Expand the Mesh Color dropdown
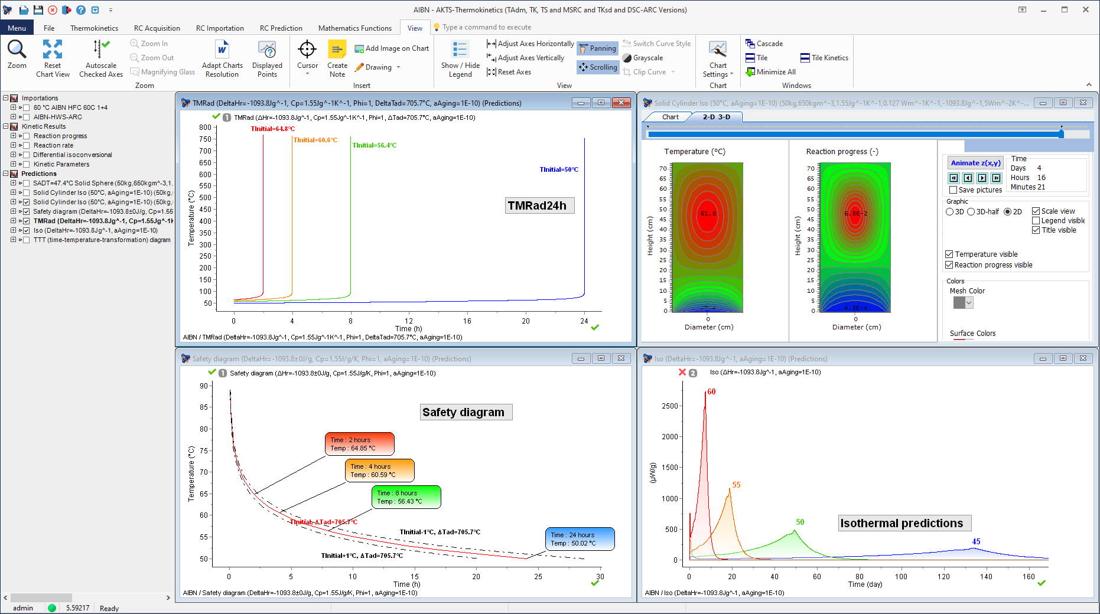This screenshot has height=614, width=1100. (x=969, y=303)
